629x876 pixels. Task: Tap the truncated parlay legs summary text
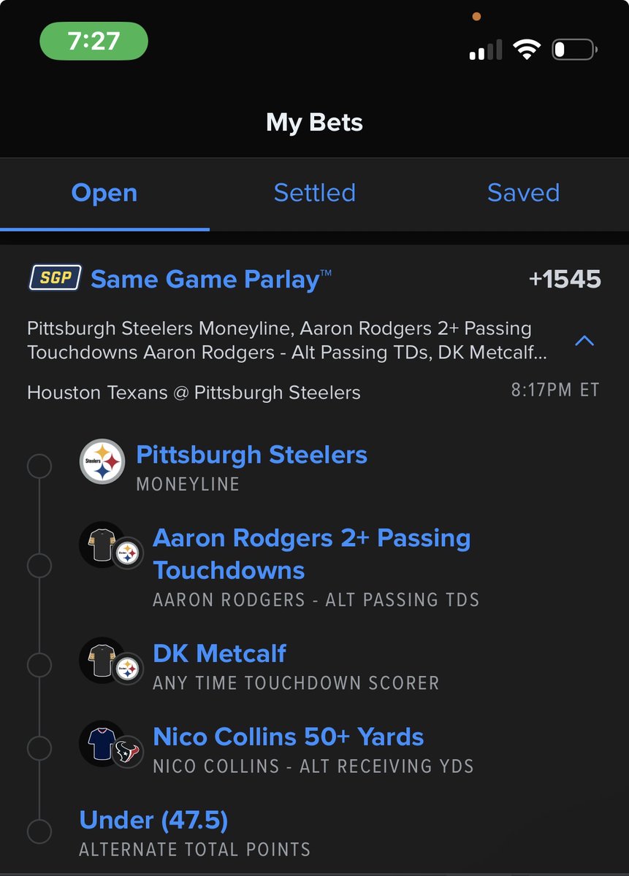(x=288, y=340)
